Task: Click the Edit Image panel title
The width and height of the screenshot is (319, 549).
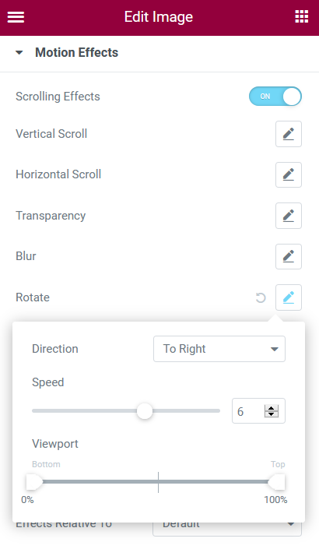Action: pos(159,17)
